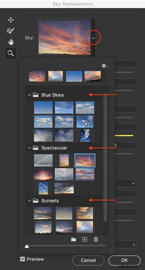Collapse the Spectacular folder

pyautogui.click(x=29, y=148)
